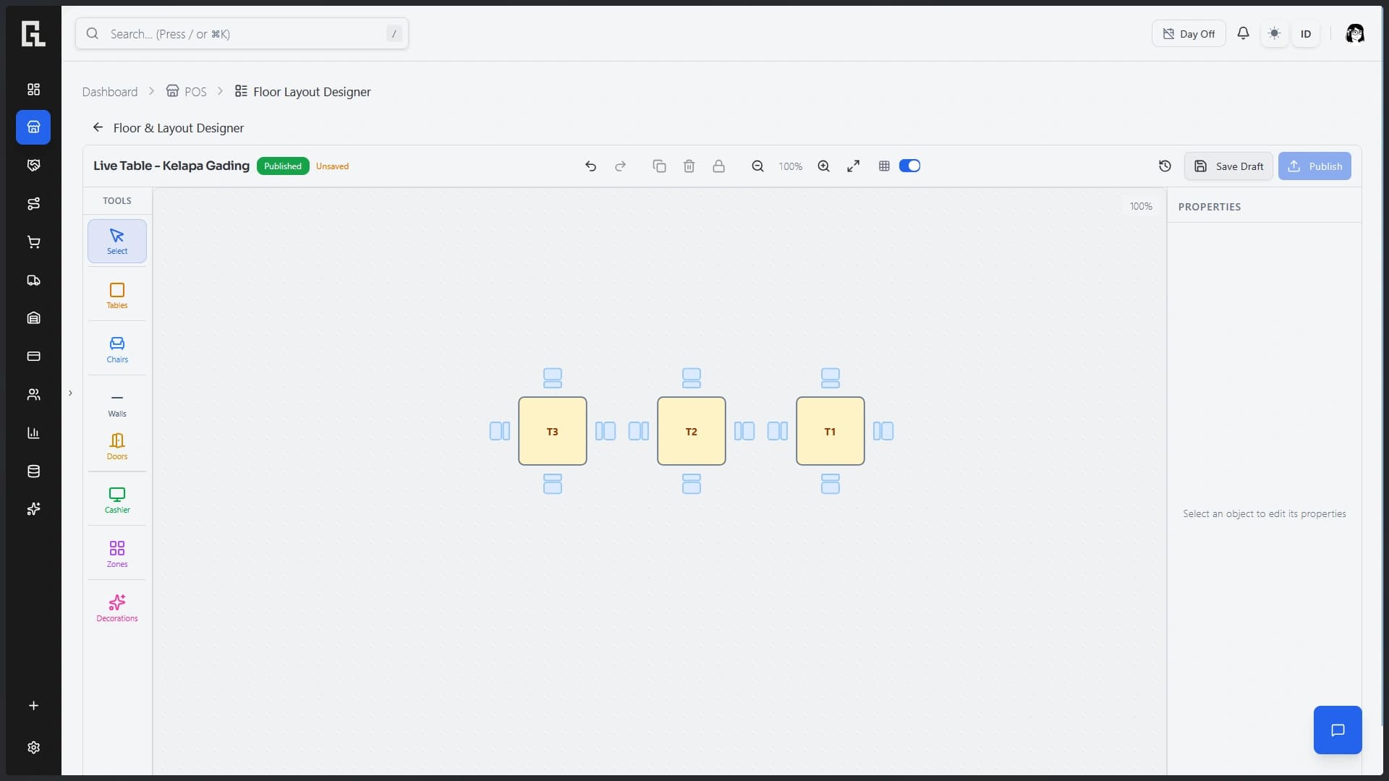Select the chair above table T2
Image resolution: width=1389 pixels, height=781 pixels.
click(692, 378)
